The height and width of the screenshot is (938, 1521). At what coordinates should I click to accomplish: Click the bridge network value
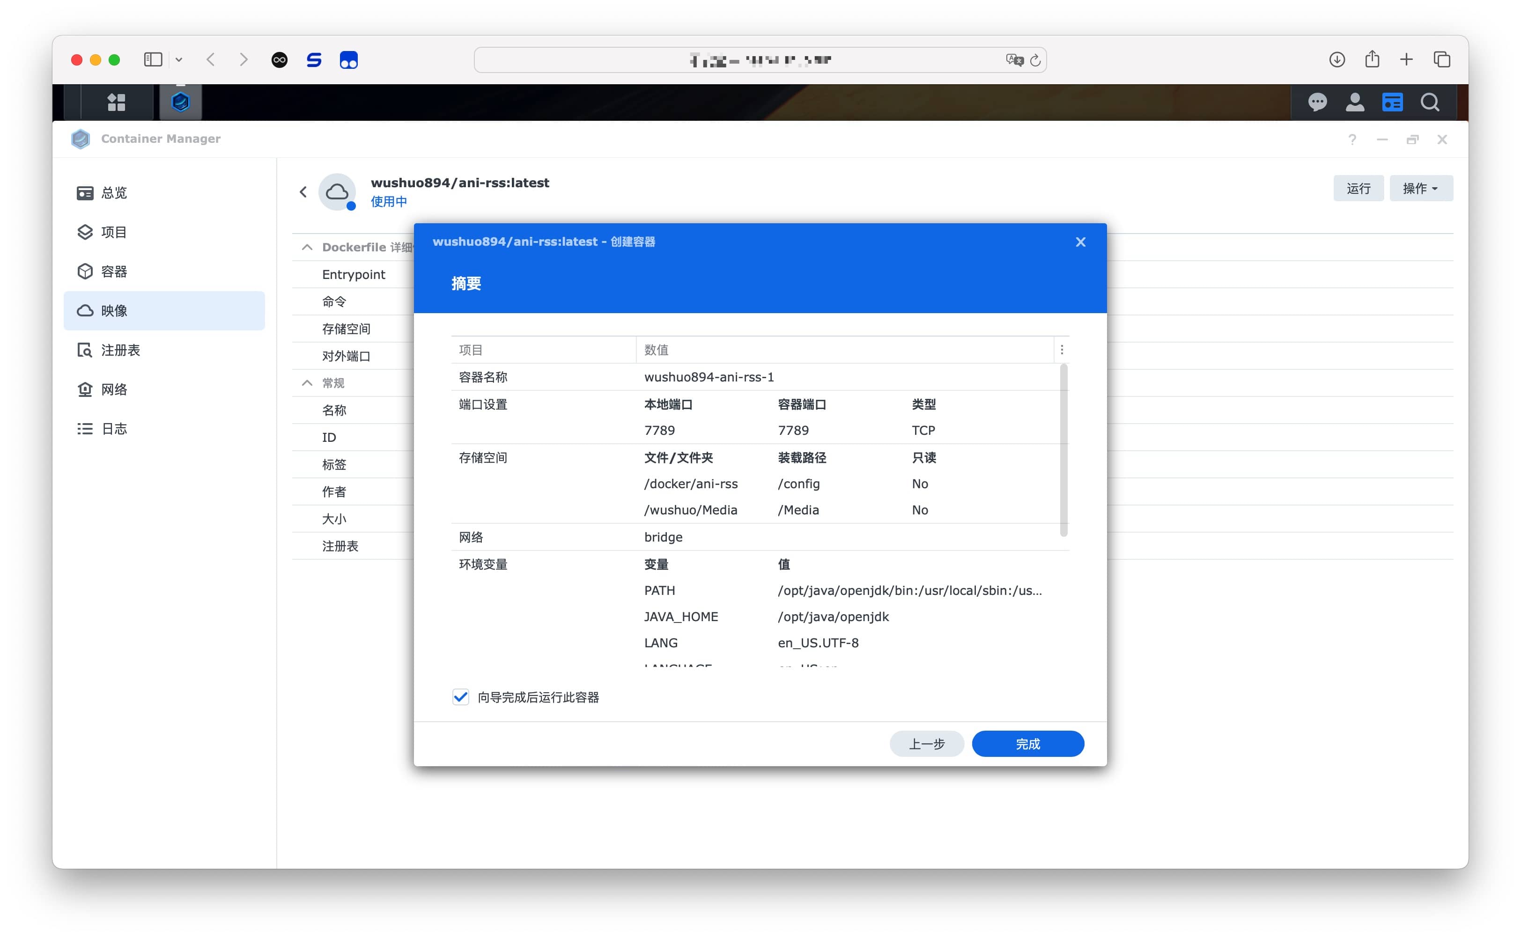tap(663, 537)
